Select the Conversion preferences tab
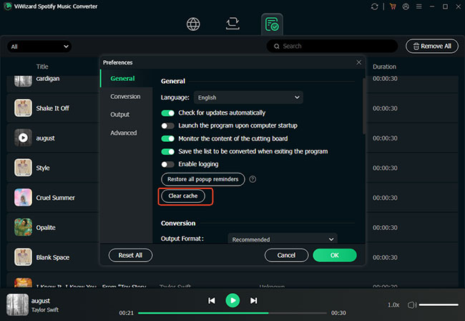This screenshot has height=321, width=465. pos(127,97)
